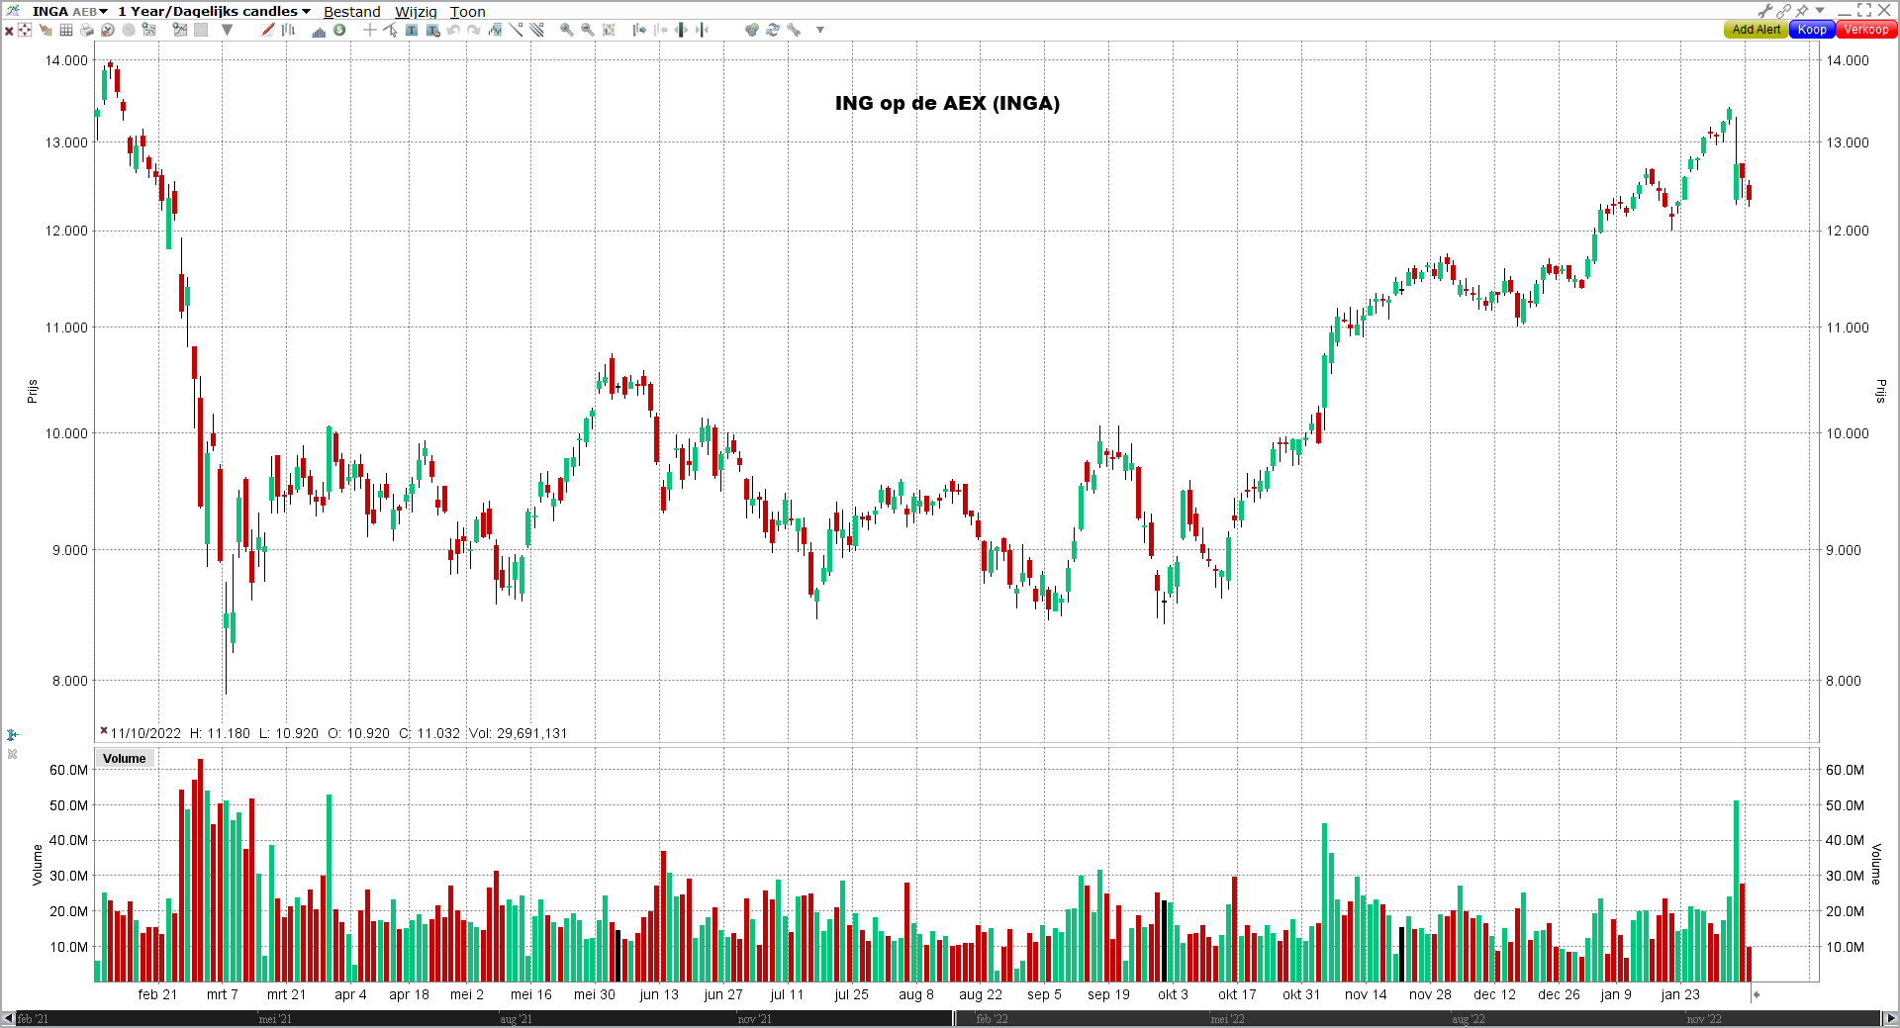This screenshot has width=1900, height=1028.
Task: Click the bottom timeline range slider thumb
Action: point(955,1019)
